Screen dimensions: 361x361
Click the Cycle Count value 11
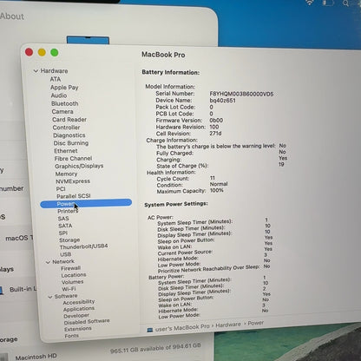213,178
